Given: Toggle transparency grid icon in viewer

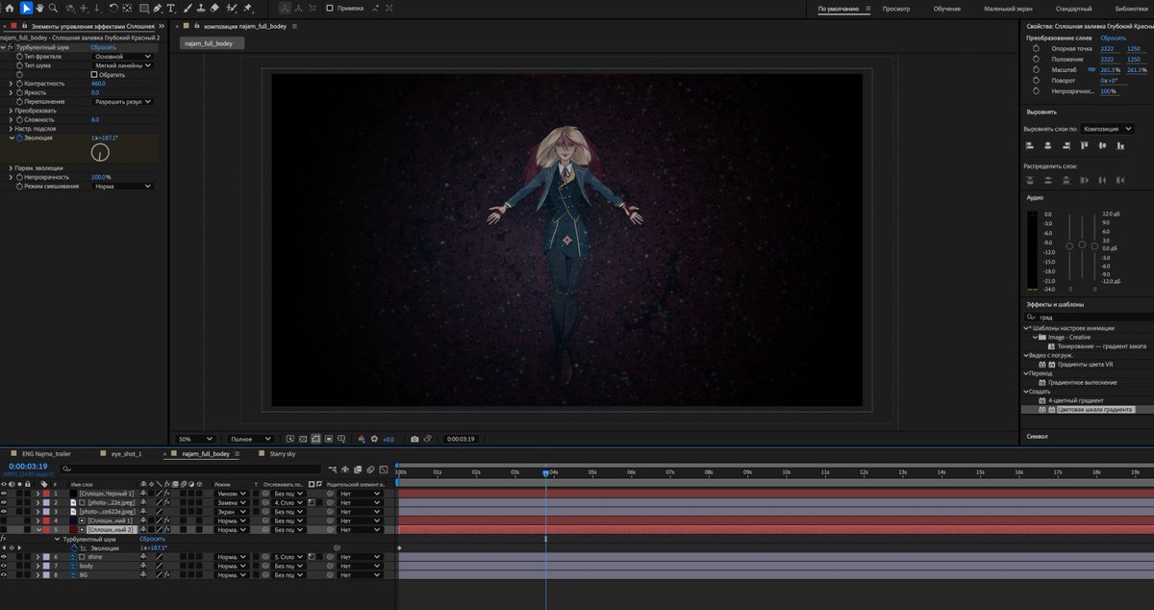Looking at the screenshot, I should [x=303, y=439].
